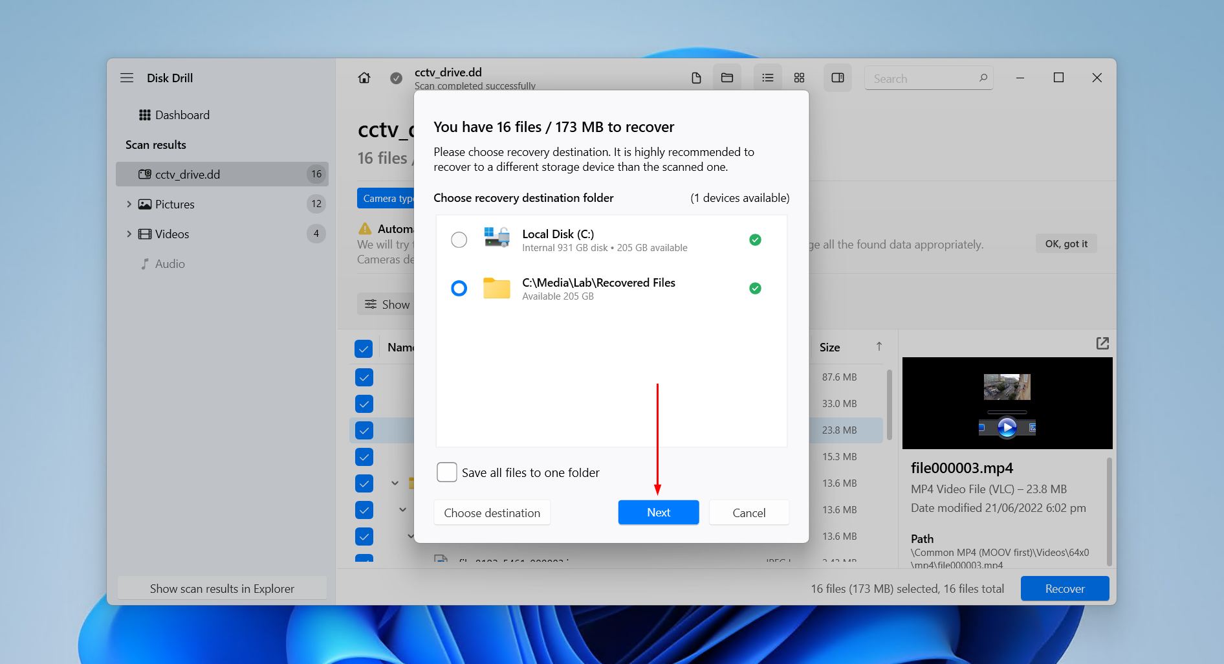Uncheck the 87.6 MB file row checkbox

click(364, 377)
